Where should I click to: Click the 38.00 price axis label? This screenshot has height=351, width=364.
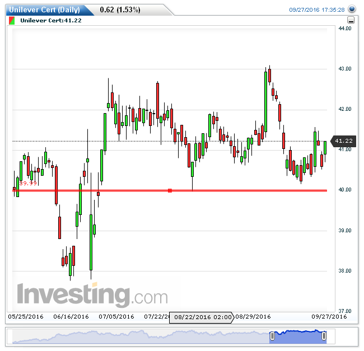tap(345, 271)
